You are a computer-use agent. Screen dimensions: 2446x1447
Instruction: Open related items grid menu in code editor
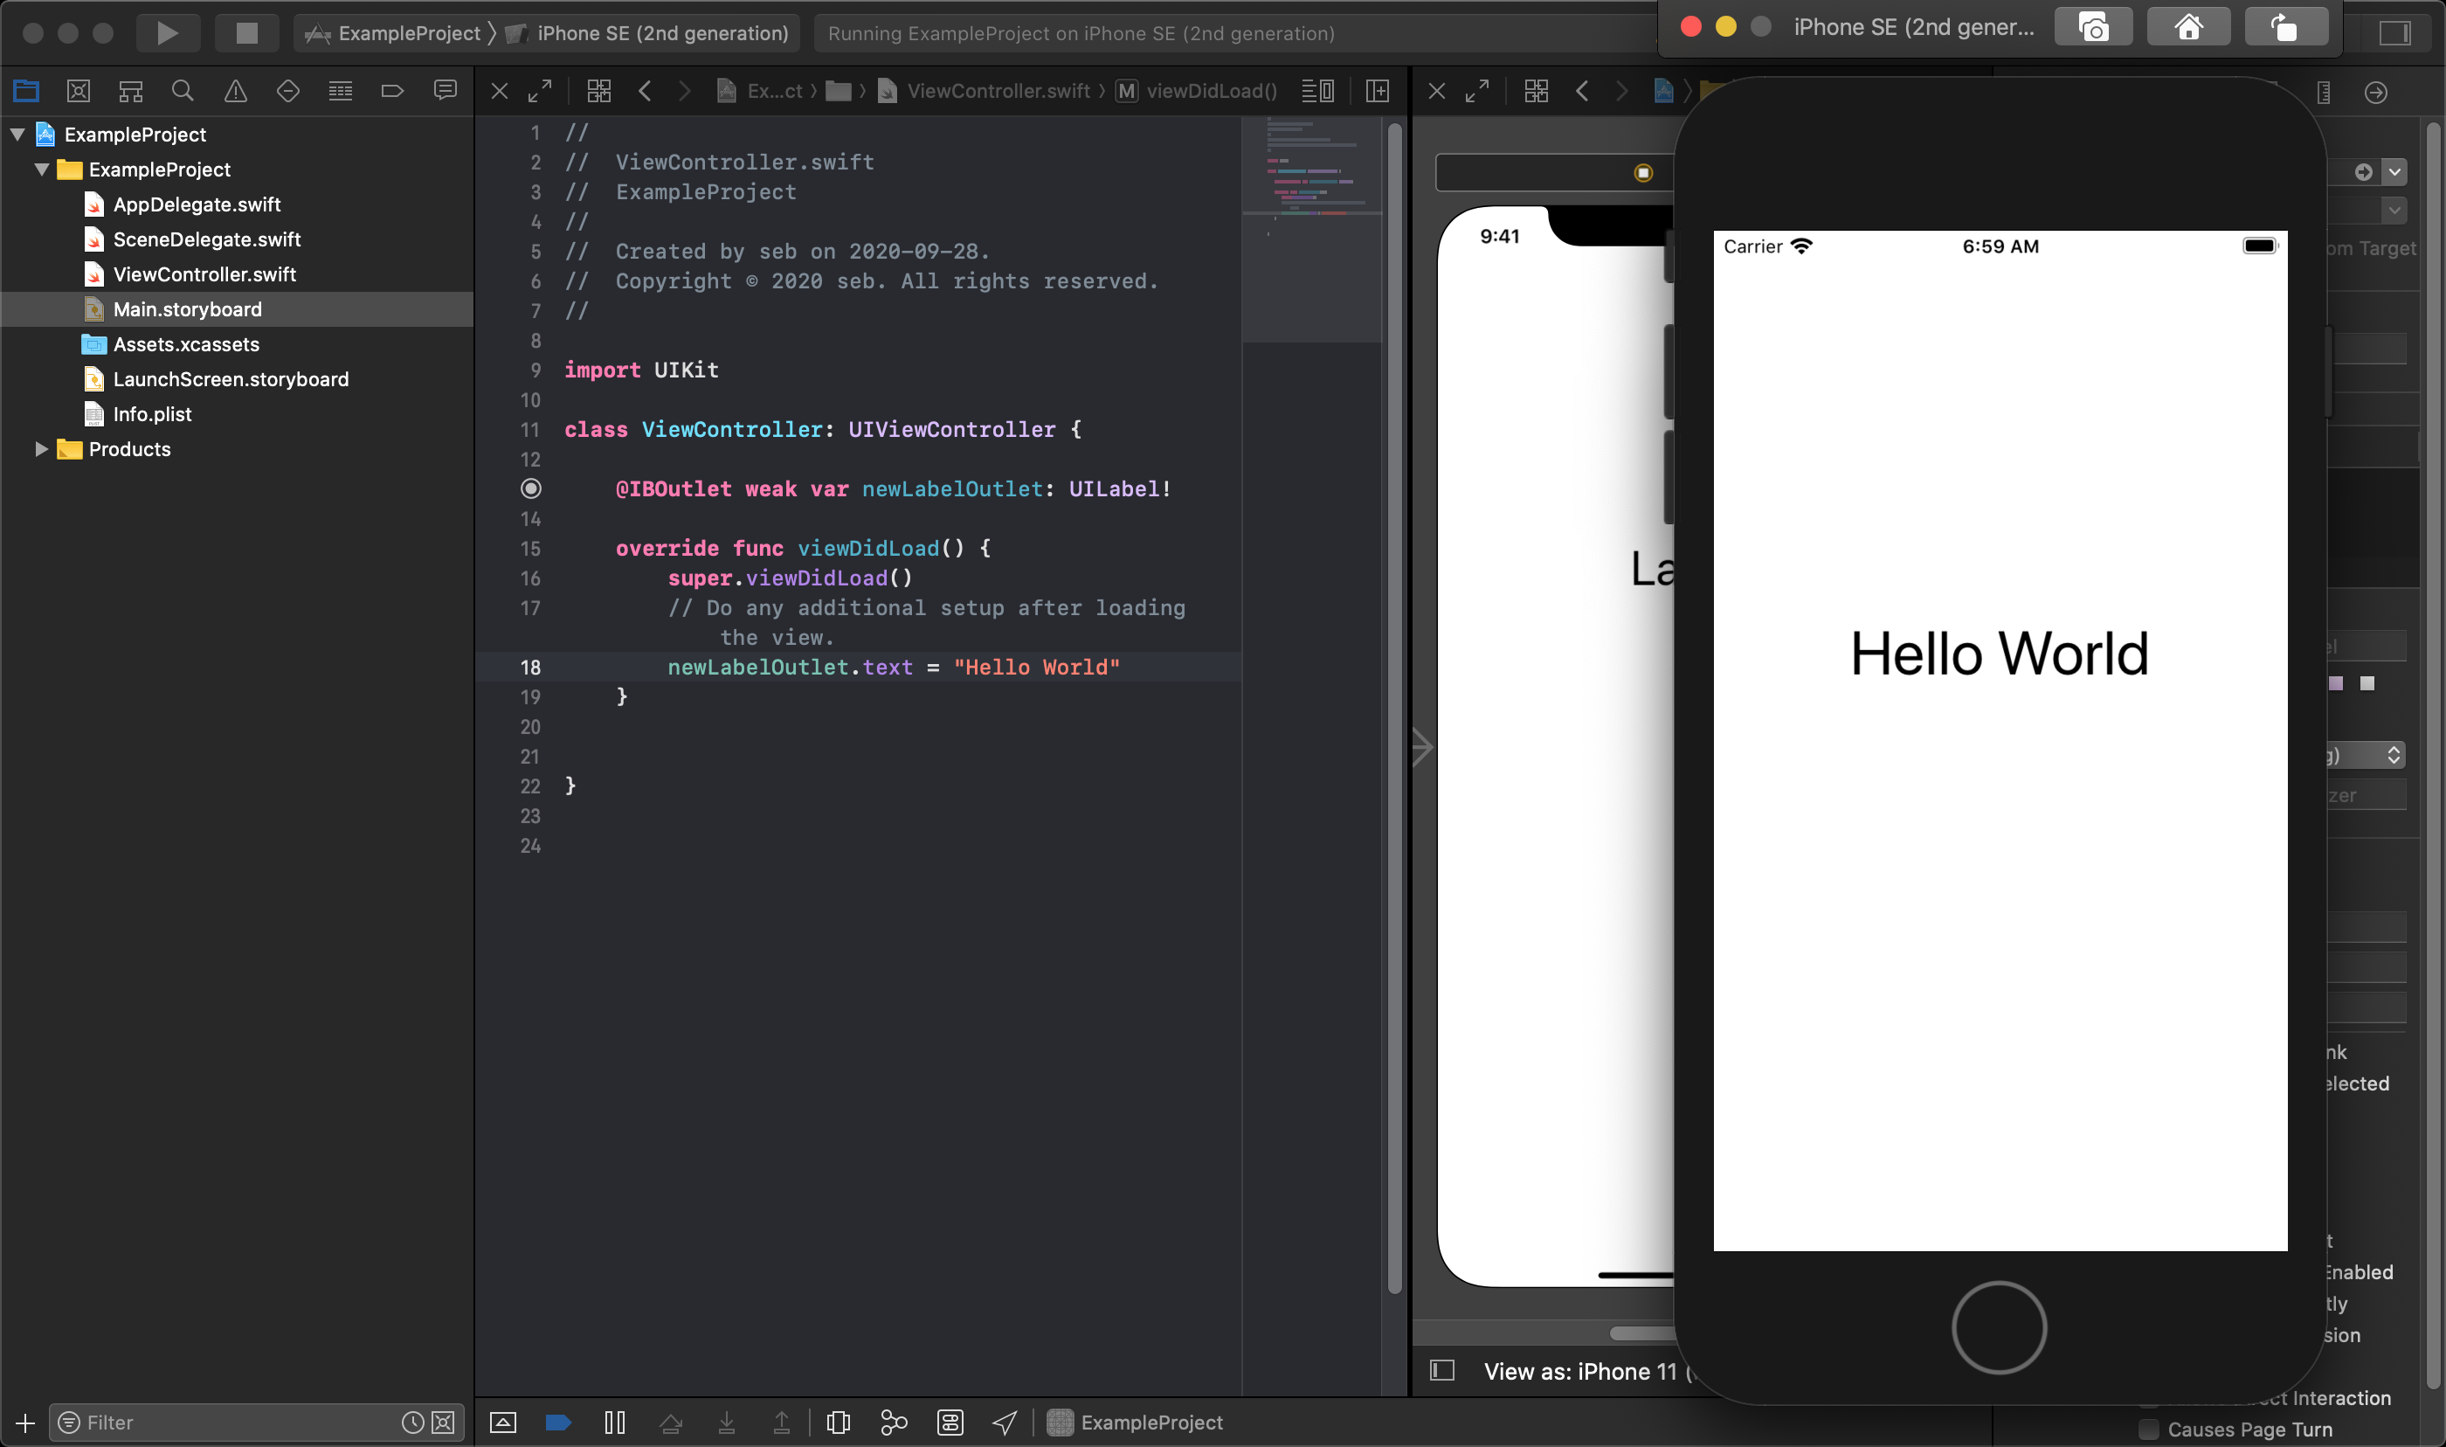(x=599, y=91)
